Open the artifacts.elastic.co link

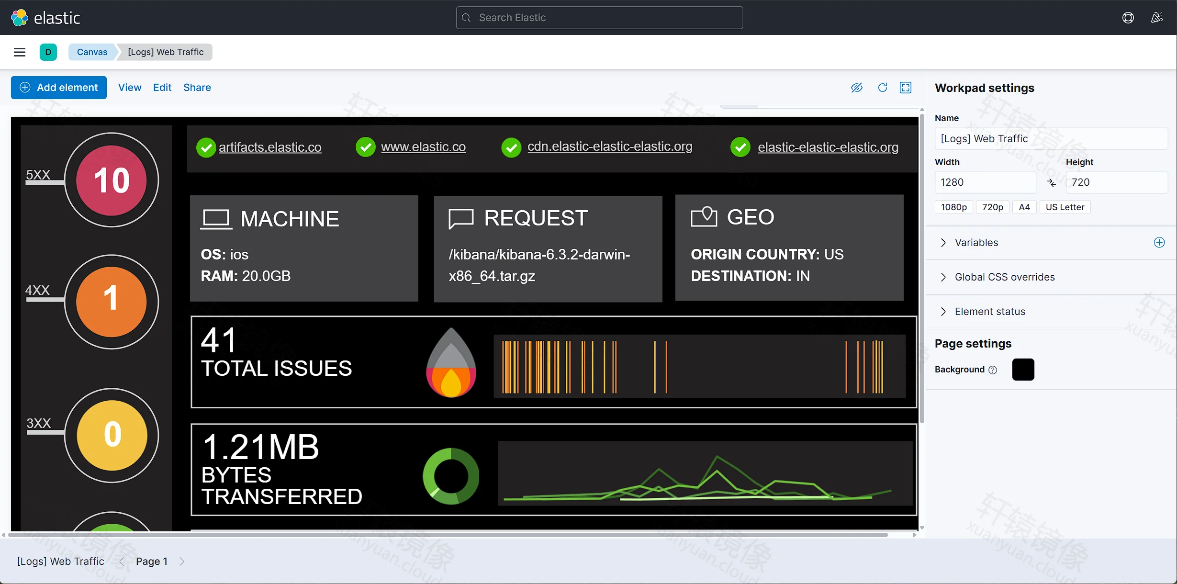270,147
